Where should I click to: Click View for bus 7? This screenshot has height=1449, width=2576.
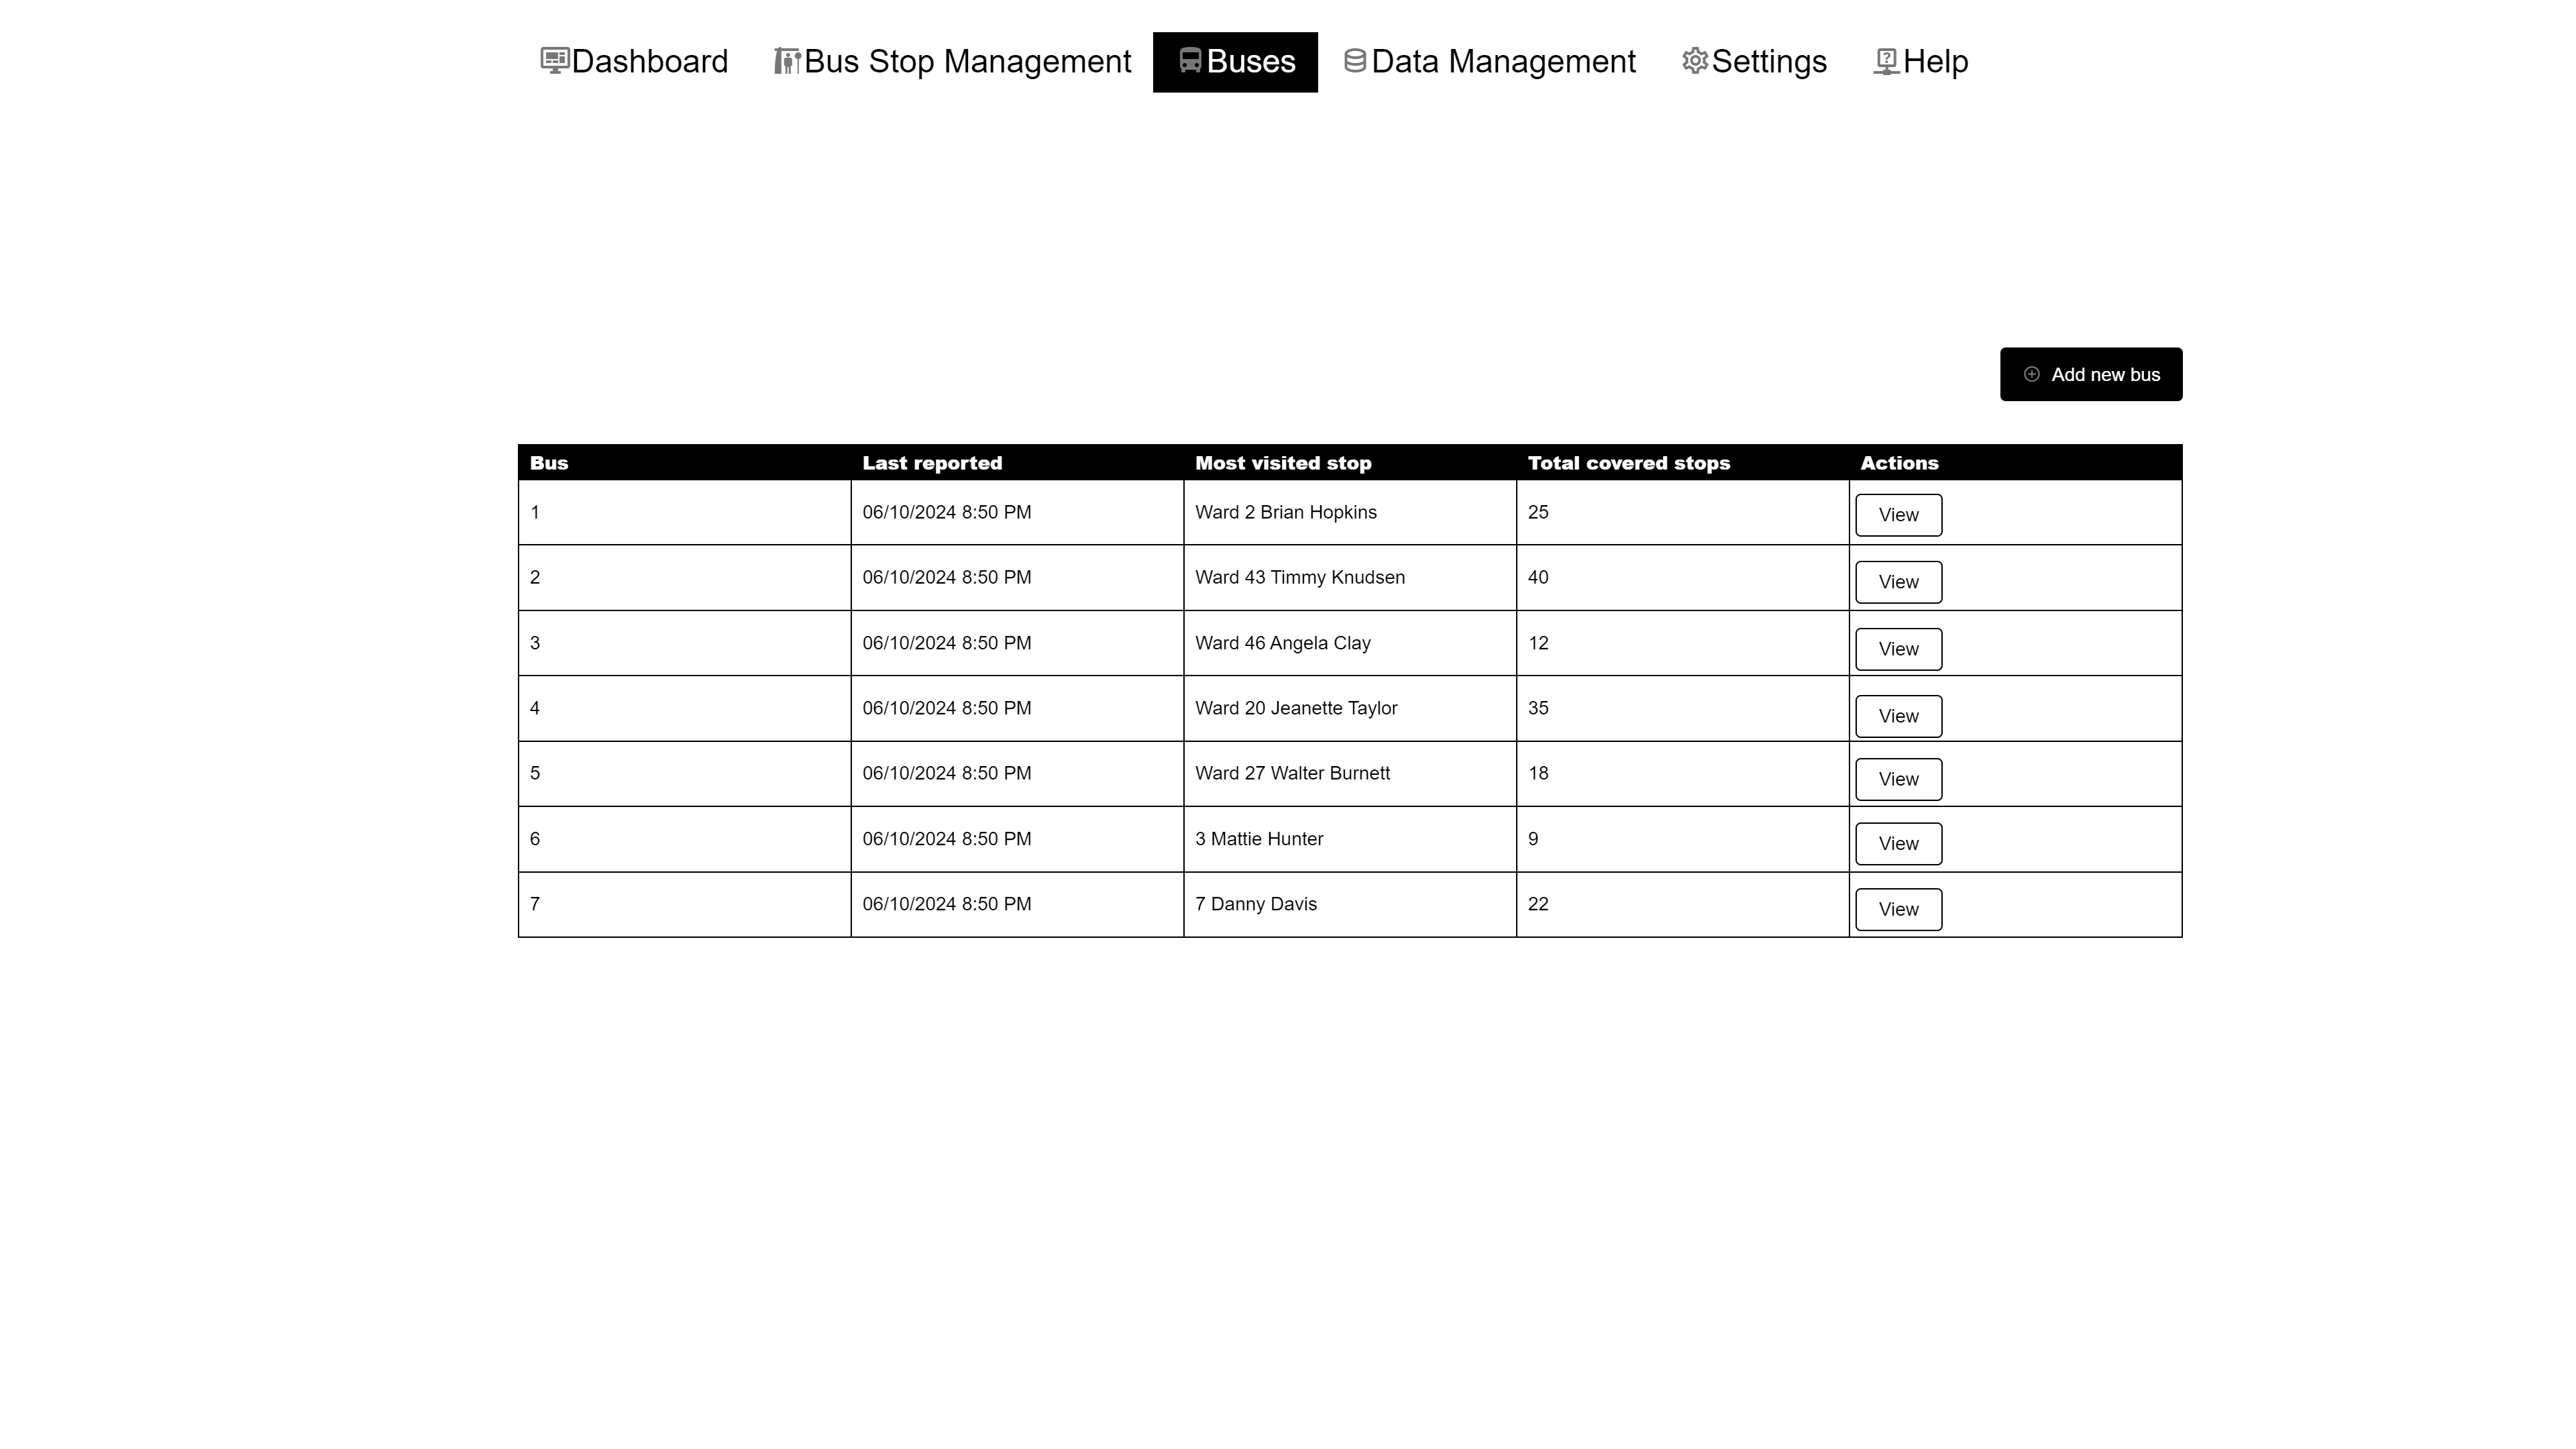point(1898,909)
